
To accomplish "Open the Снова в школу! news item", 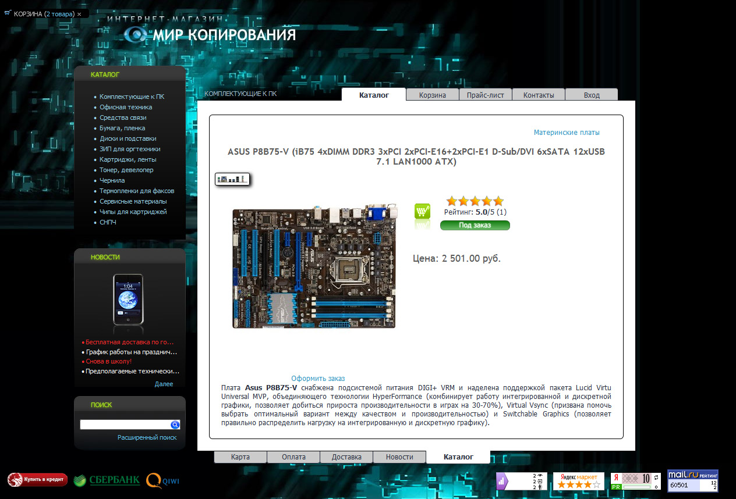I will pos(109,361).
